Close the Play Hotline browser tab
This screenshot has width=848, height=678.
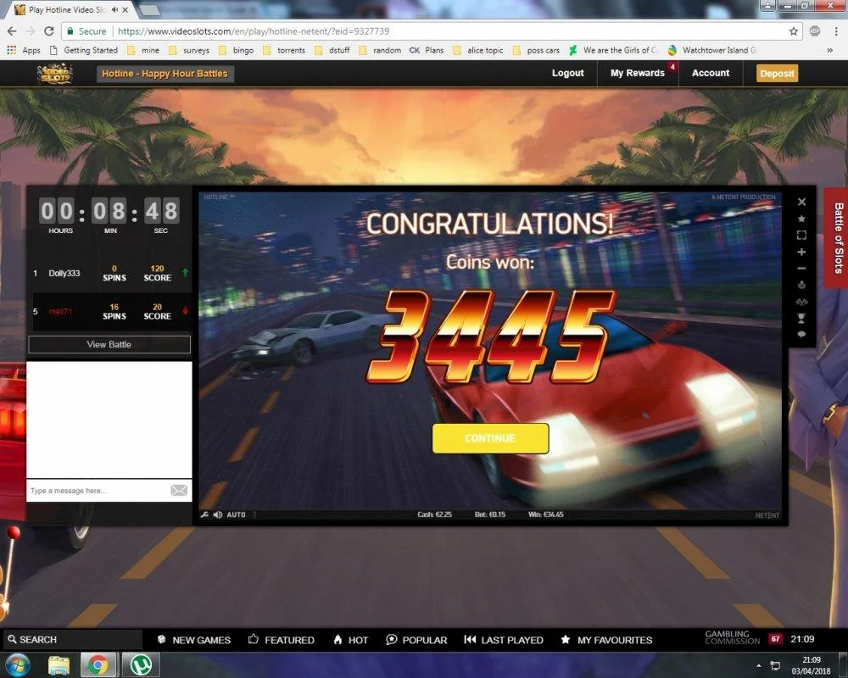tap(126, 9)
